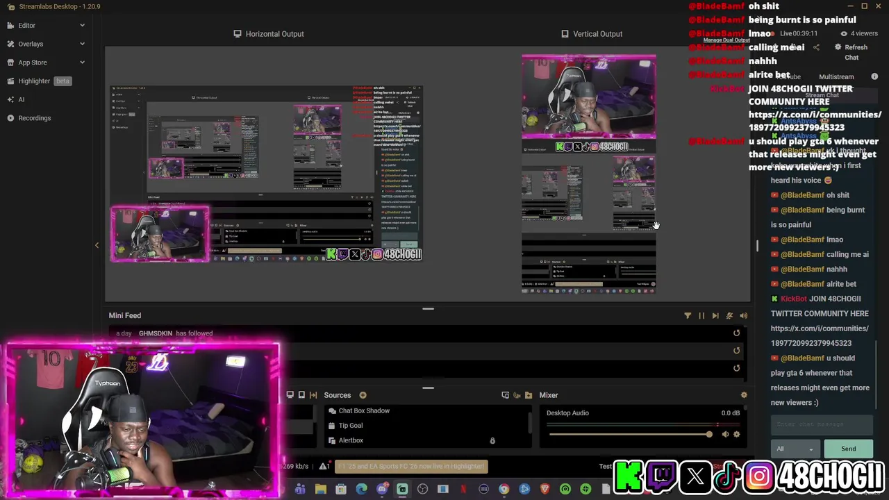Replay the third Mini Feed event
The height and width of the screenshot is (500, 889).
[736, 368]
